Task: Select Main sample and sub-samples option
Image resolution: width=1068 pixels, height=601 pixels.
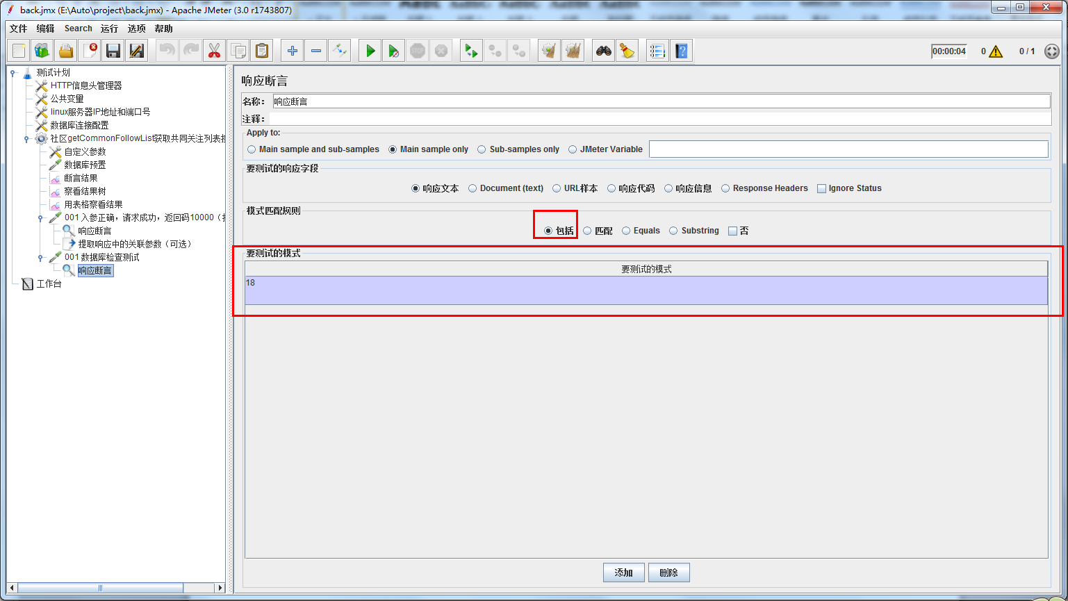Action: [313, 149]
